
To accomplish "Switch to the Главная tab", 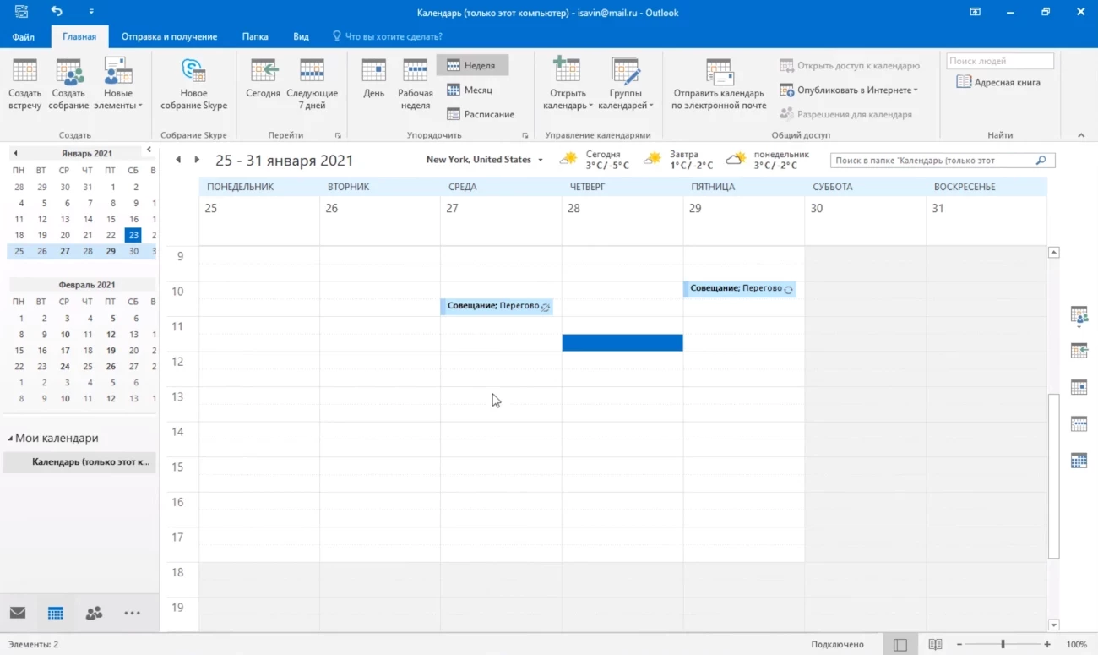I will point(79,36).
